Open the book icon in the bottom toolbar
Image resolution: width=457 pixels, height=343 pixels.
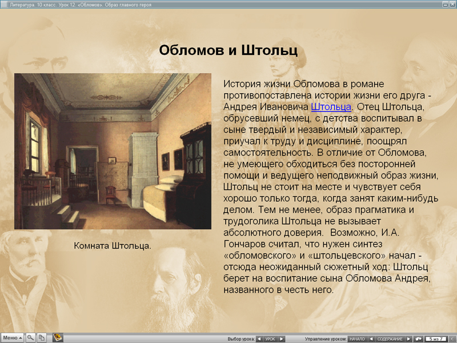59,337
